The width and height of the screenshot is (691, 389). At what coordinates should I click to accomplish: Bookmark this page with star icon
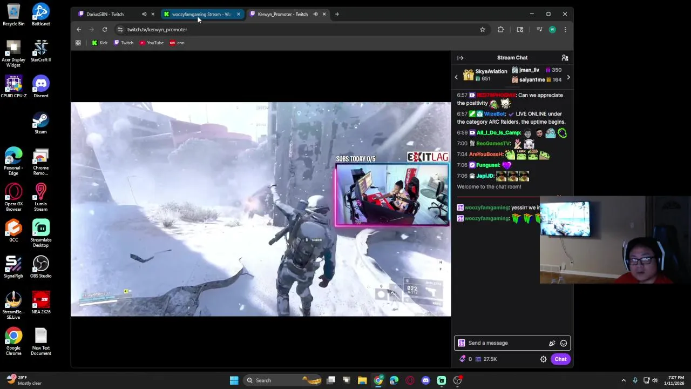482,30
